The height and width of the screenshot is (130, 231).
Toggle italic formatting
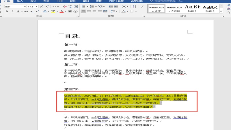pos(12,11)
